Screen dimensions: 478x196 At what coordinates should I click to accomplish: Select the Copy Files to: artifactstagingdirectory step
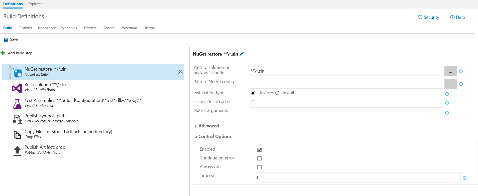[93, 134]
